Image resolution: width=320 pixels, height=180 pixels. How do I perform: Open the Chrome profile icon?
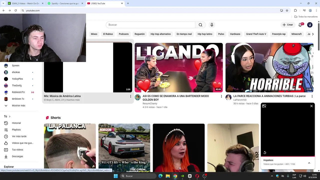point(310,10)
